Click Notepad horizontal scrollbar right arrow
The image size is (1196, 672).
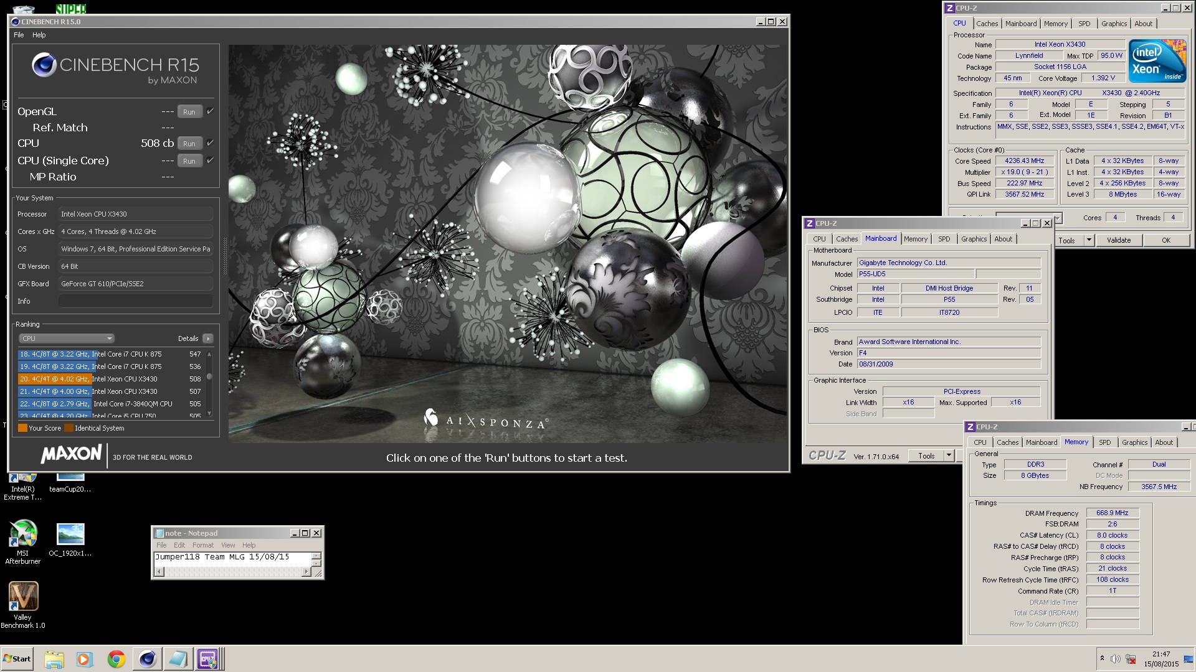(x=306, y=572)
